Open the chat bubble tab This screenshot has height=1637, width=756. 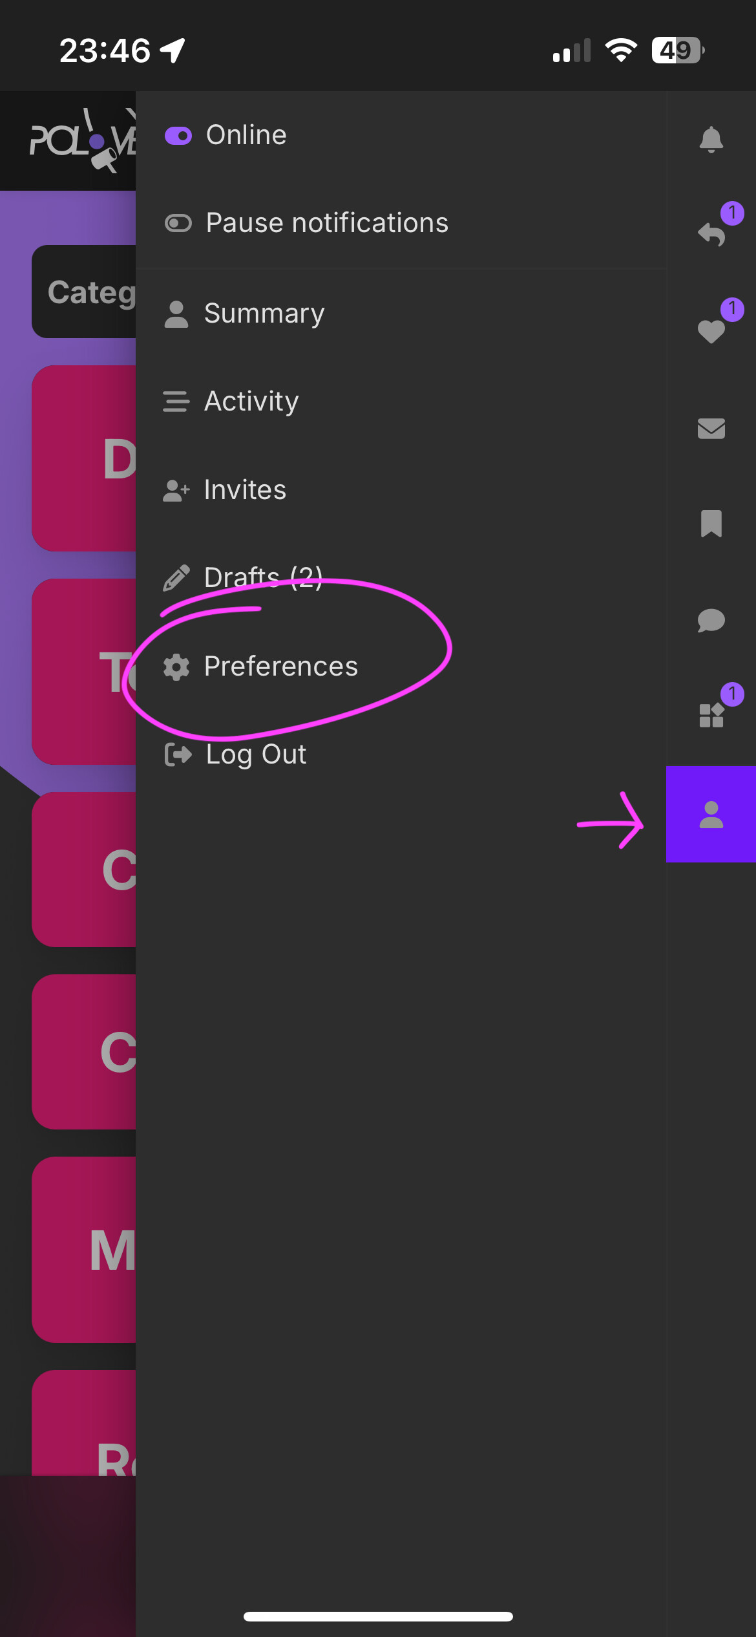click(711, 620)
